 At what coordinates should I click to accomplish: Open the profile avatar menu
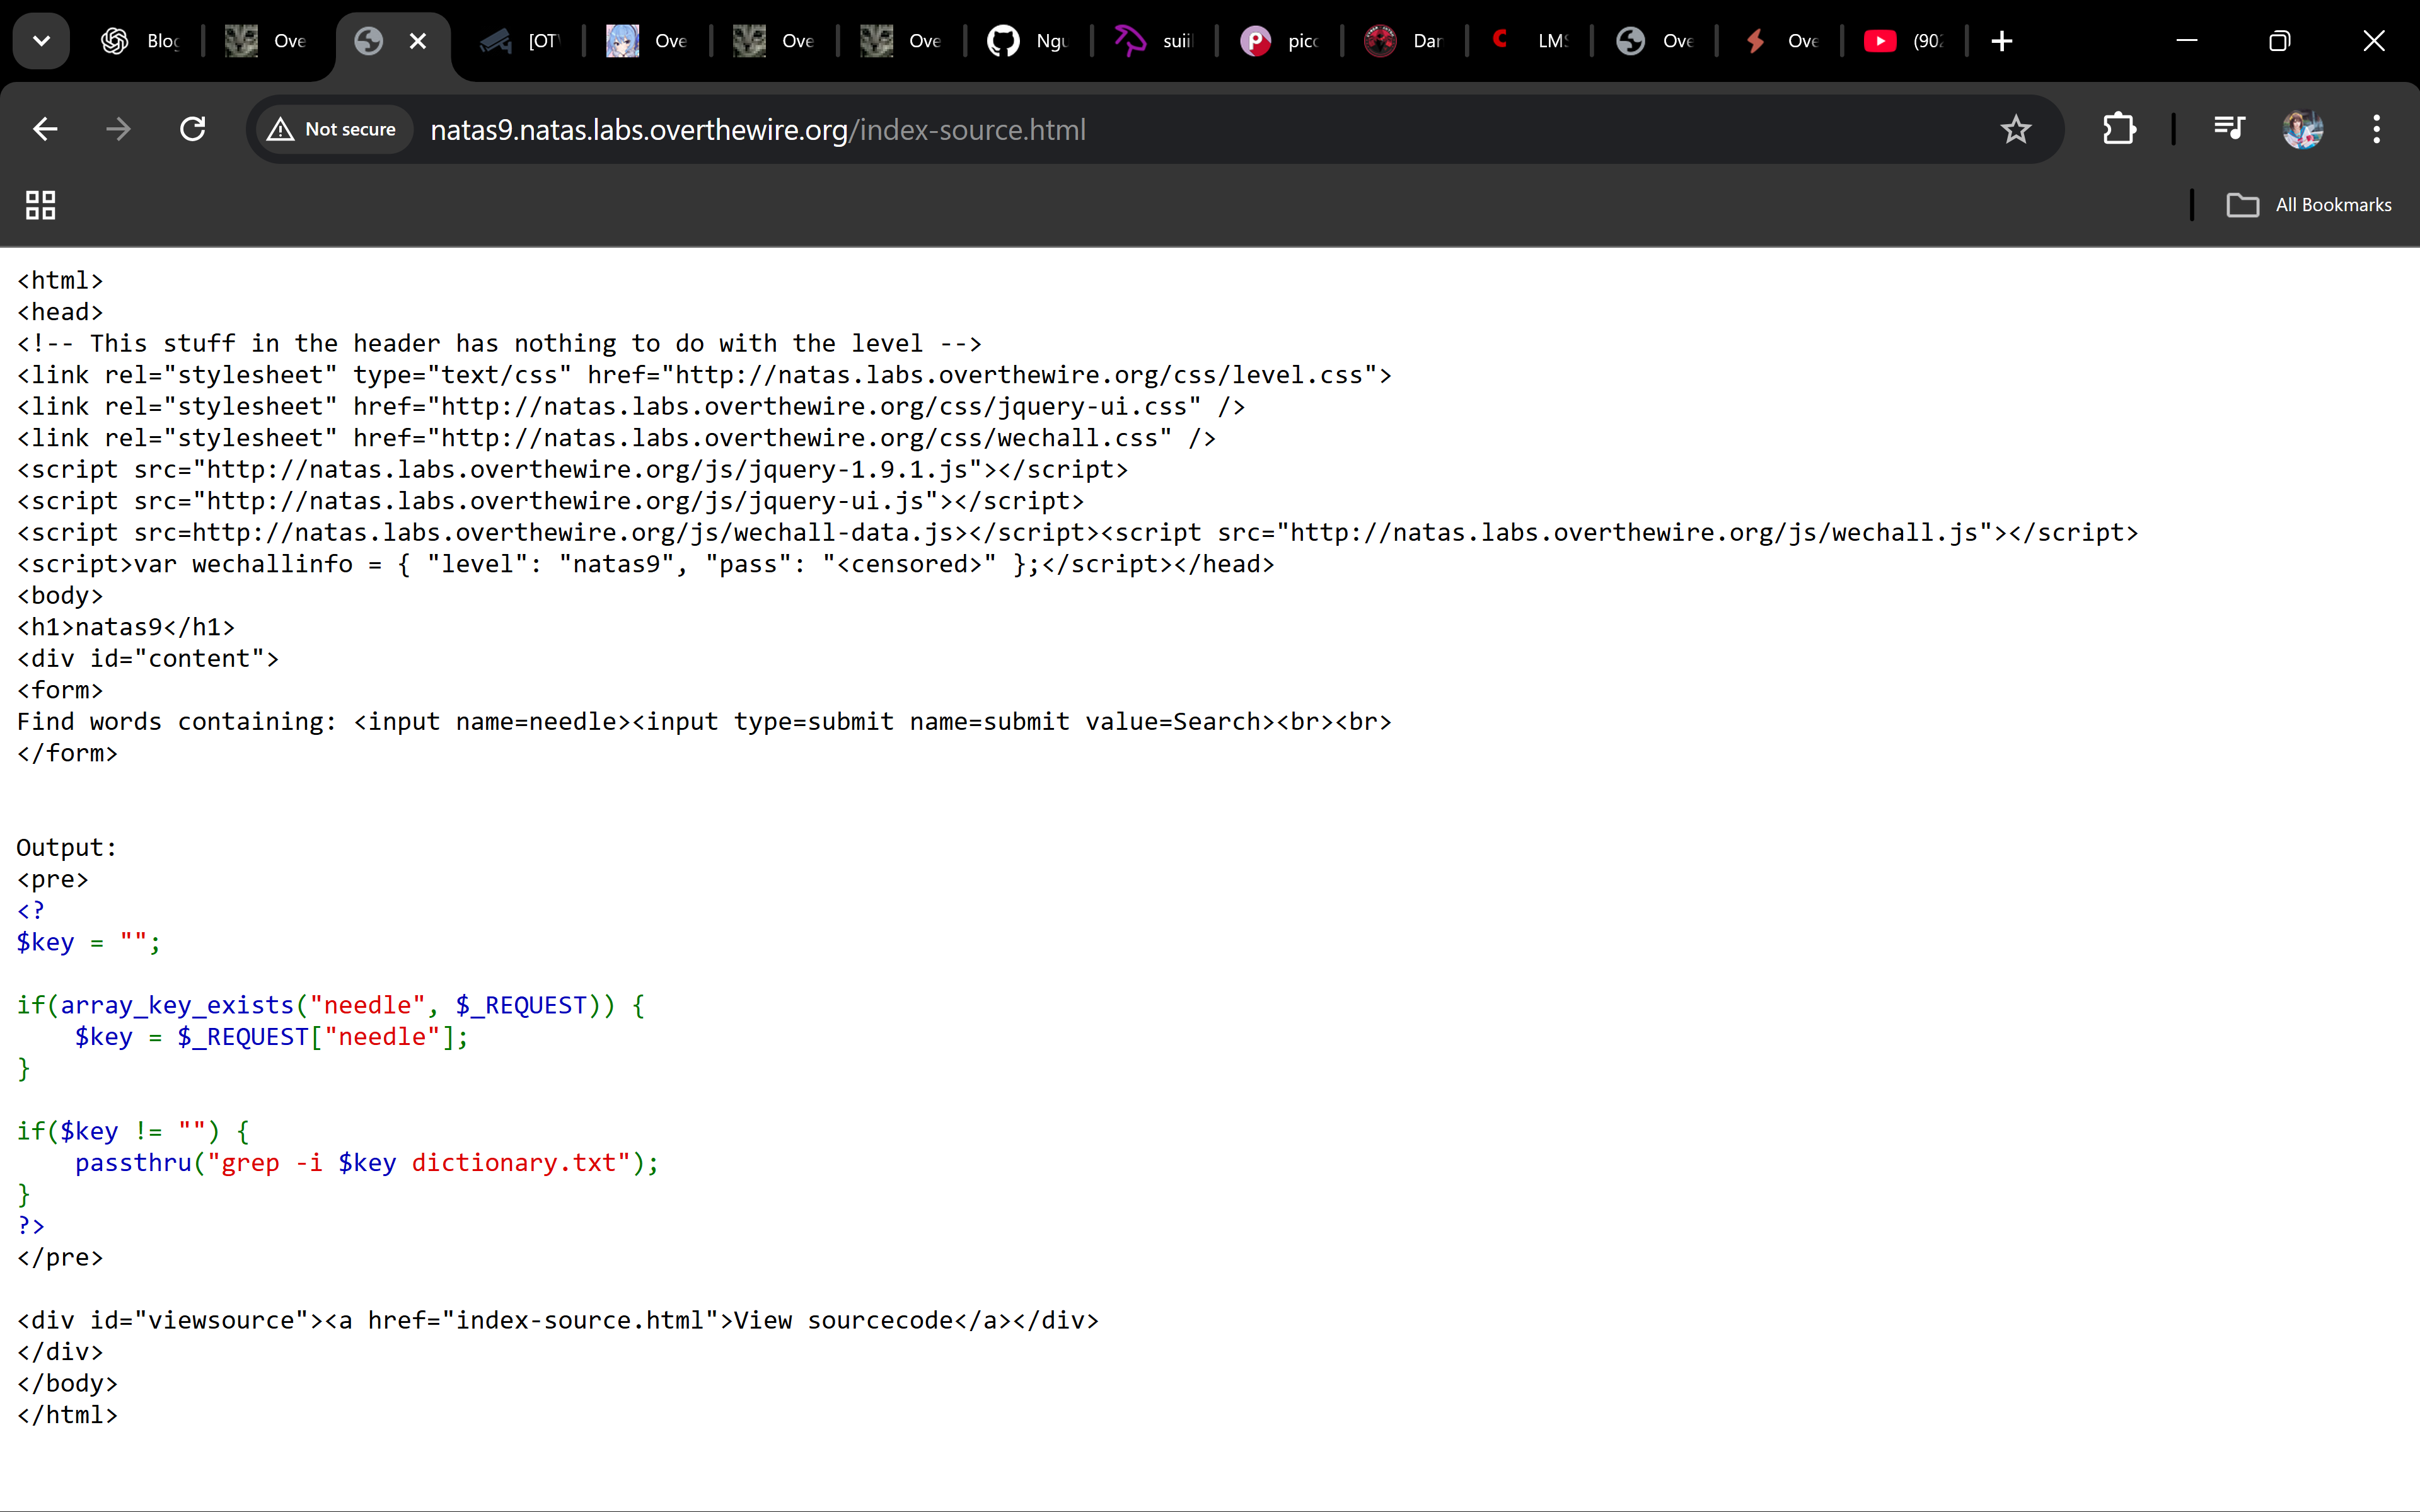click(2302, 129)
